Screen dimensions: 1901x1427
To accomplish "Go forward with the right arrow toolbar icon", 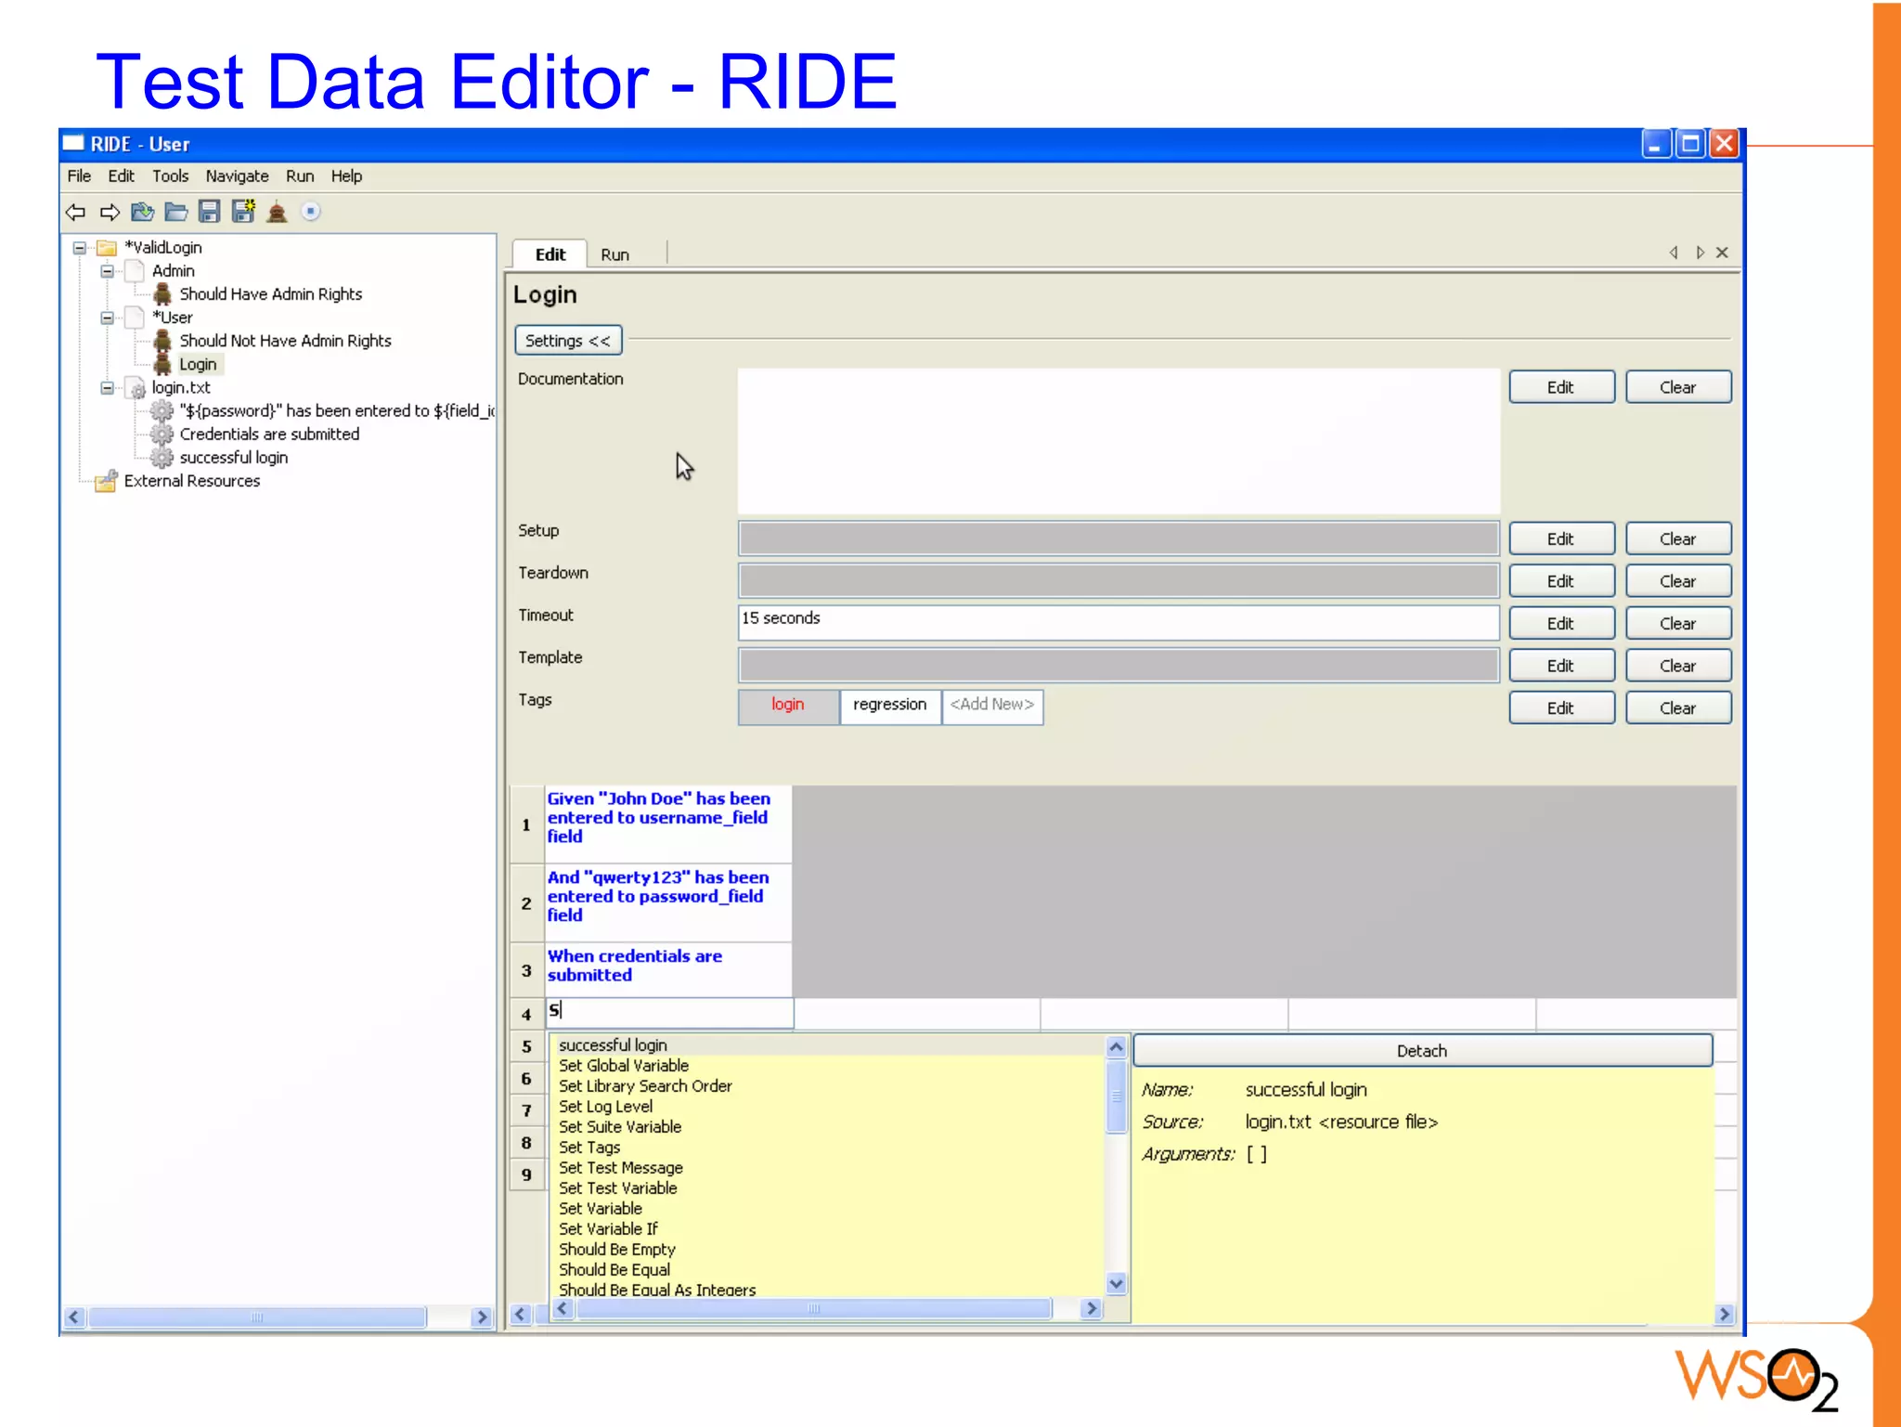I will (x=110, y=213).
